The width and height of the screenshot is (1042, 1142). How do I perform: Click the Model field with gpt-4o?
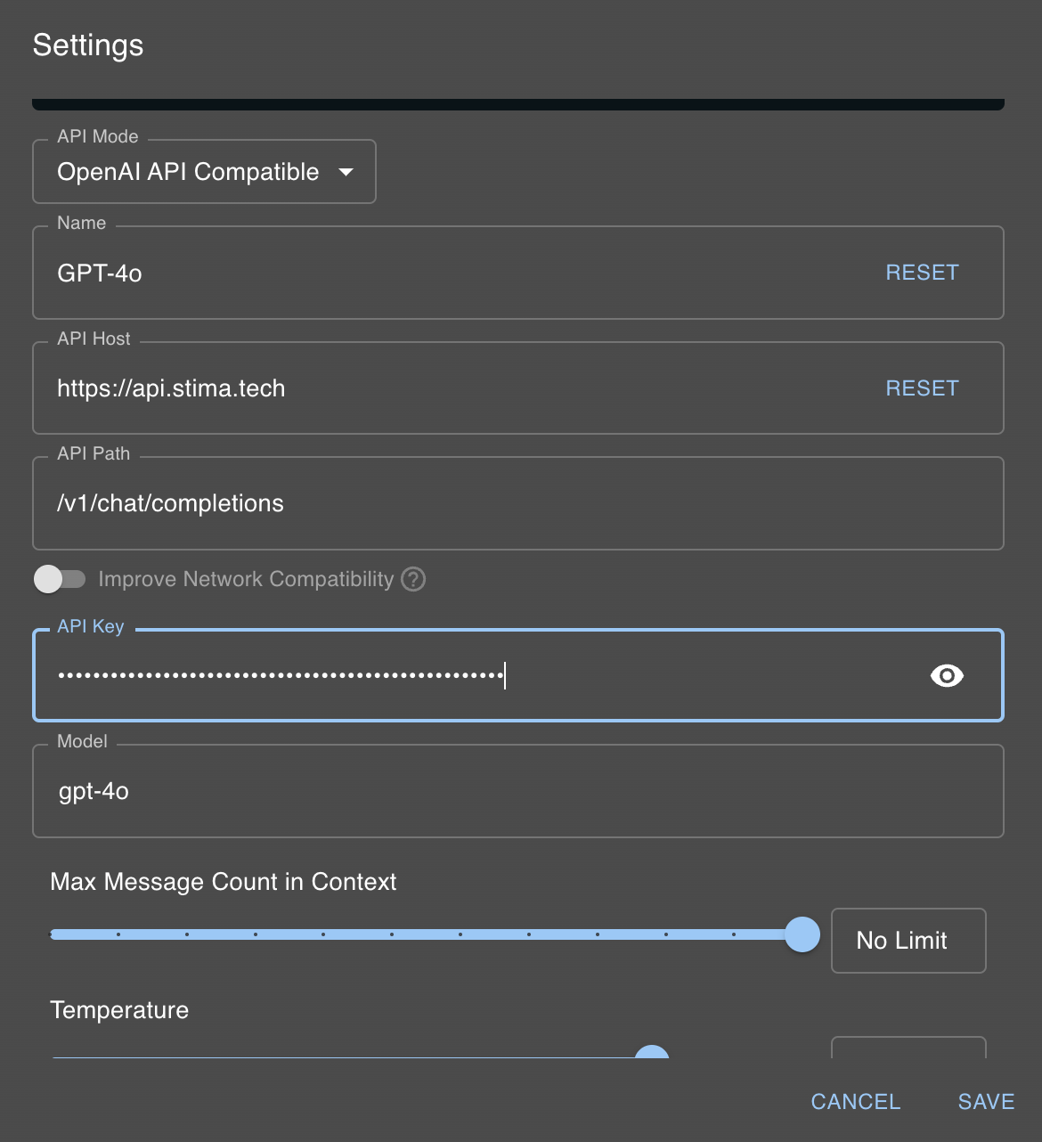pyautogui.click(x=517, y=791)
